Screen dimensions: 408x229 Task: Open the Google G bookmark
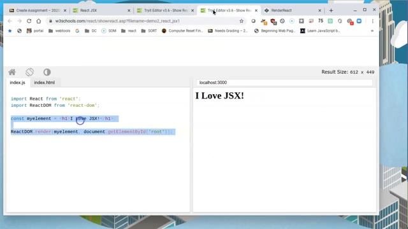[x=77, y=31]
